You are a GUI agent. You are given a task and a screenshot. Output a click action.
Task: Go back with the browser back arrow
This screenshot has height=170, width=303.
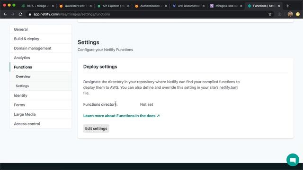pos(5,14)
